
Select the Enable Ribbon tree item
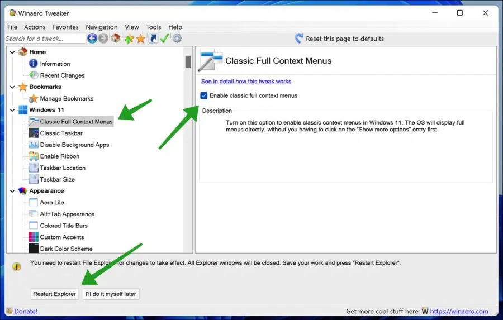[60, 156]
